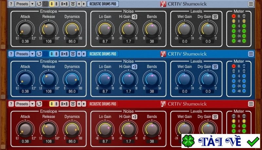Toggle Hi Gain +3 in red instance
The image size is (262, 150).
(x=135, y=117)
